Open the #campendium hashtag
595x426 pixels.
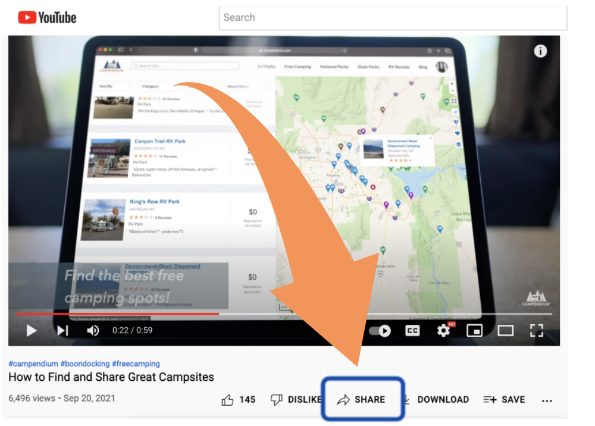33,364
